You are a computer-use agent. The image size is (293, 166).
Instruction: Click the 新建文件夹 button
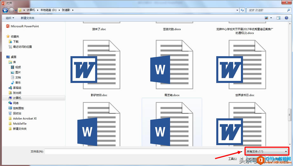click(x=28, y=18)
